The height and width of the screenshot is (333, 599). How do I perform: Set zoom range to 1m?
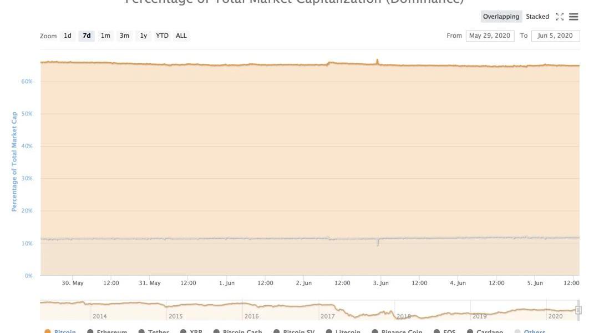point(105,36)
